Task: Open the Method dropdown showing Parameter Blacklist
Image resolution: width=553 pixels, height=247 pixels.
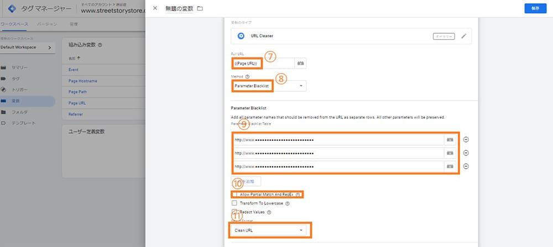Action: (x=269, y=86)
